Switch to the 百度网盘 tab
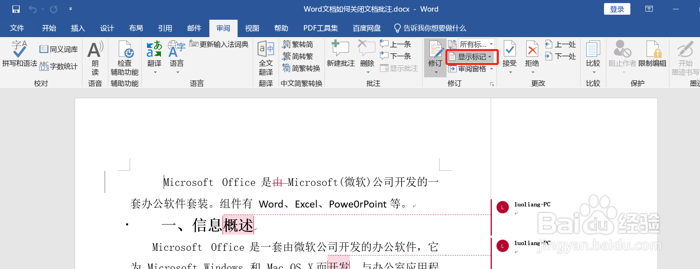This screenshot has height=269, width=700. (x=366, y=28)
